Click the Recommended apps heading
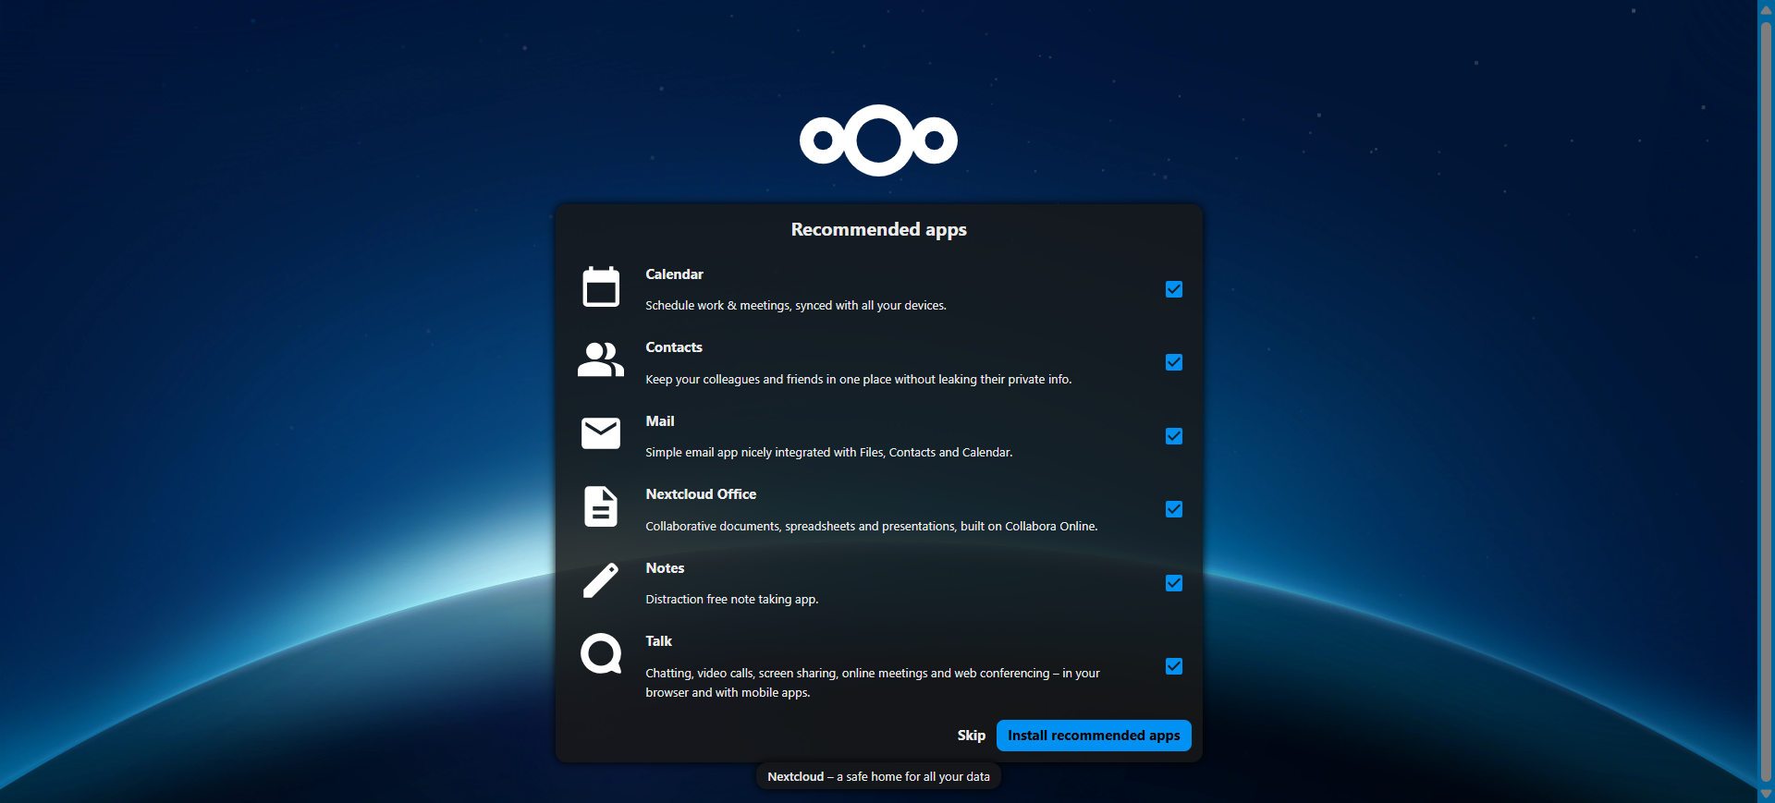Screen dimensions: 1775x803 (878, 229)
